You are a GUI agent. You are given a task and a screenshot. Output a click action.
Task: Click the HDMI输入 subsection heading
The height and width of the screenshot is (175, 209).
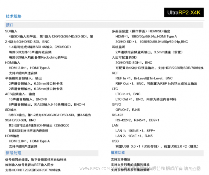tap(13, 63)
